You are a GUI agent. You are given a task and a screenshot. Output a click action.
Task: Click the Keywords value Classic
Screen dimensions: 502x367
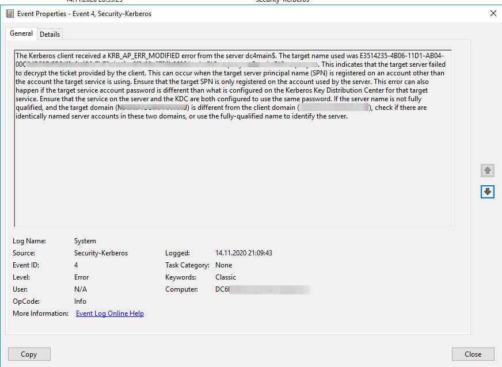(x=226, y=277)
